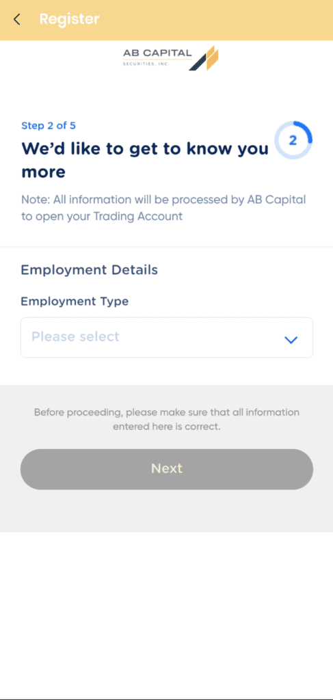Click the Next button
The height and width of the screenshot is (700, 333).
pyautogui.click(x=167, y=469)
